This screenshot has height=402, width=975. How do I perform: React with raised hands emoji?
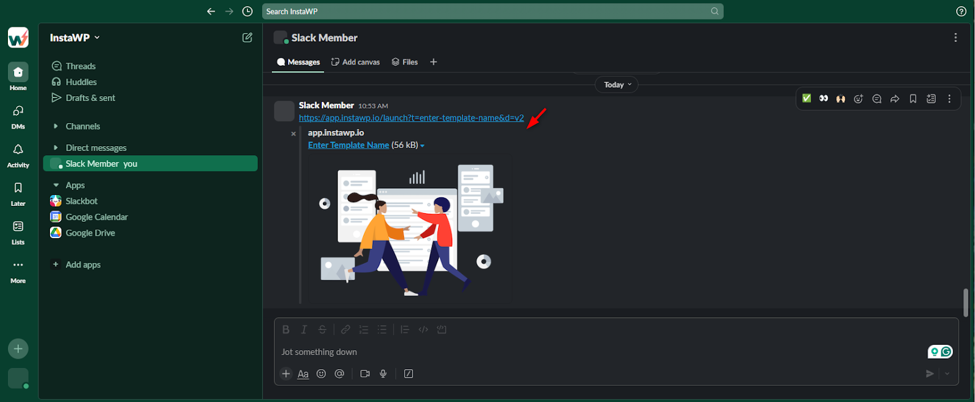coord(841,99)
